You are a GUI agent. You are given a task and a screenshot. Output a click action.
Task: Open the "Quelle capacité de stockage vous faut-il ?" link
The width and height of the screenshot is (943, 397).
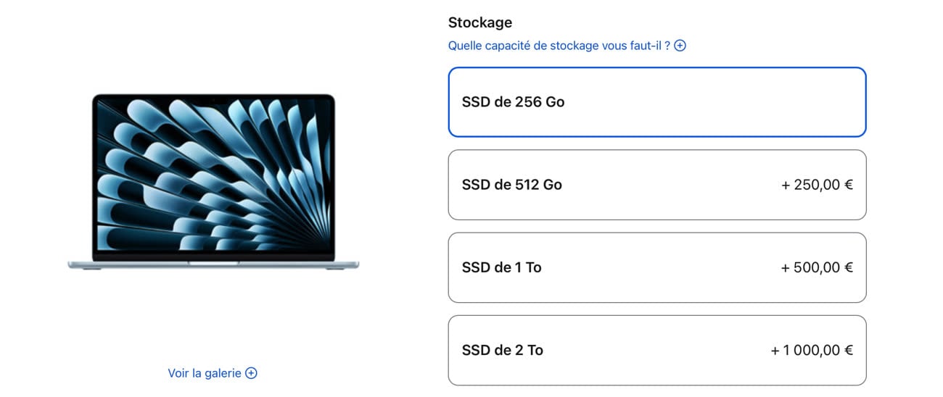[559, 46]
